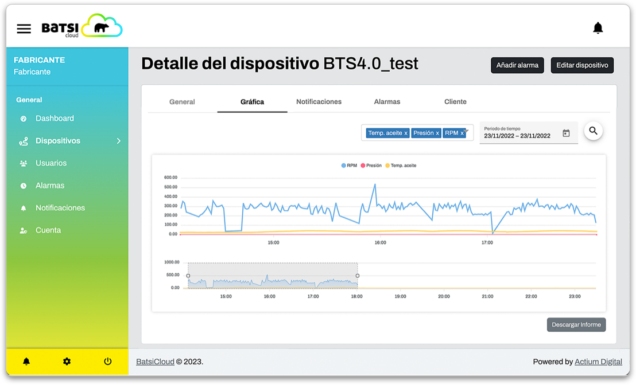Remove the Presión filter chip
Viewport: 636px width, 385px height.
click(x=437, y=133)
